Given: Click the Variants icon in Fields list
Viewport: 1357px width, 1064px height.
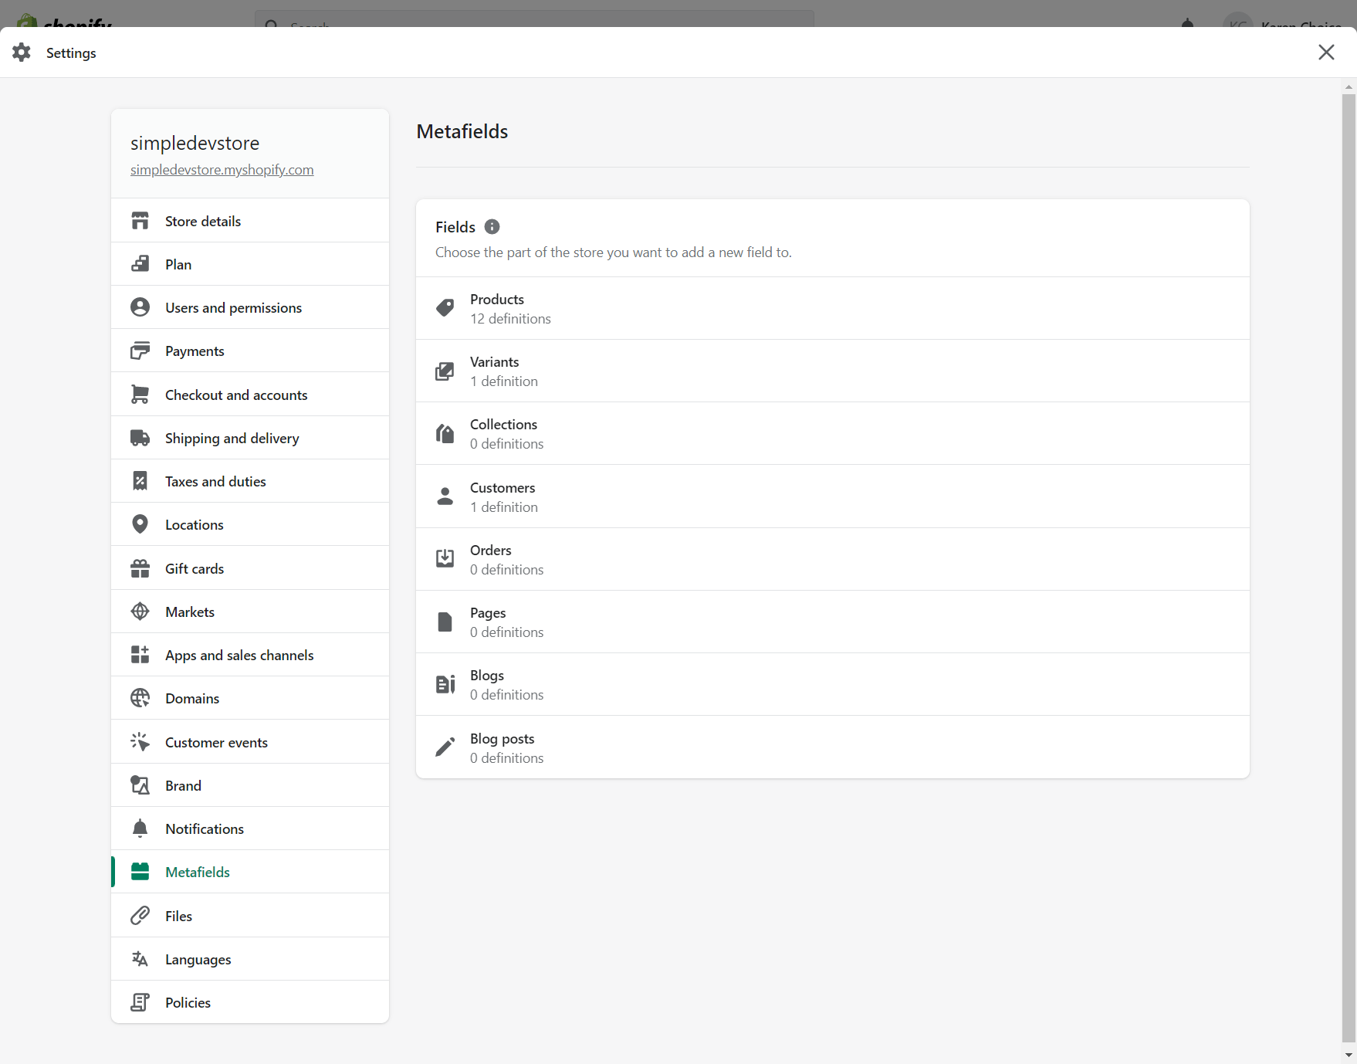Looking at the screenshot, I should [x=445, y=371].
